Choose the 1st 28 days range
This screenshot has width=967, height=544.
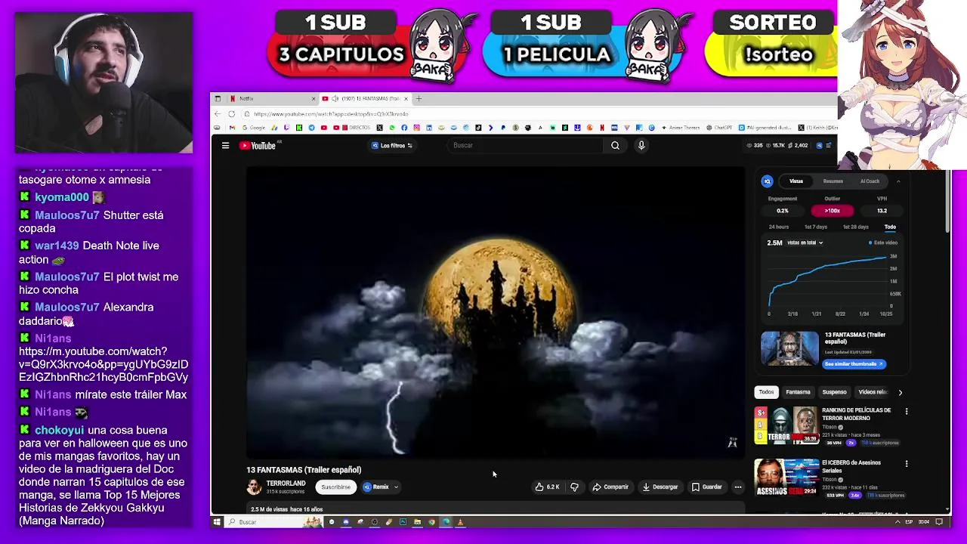click(x=855, y=227)
